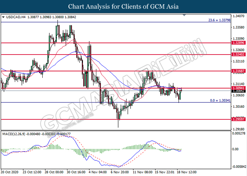This screenshot has height=176, width=247.
Task: Click the OHLC values 1.30877 1.30983 1.30800 1.30842
Action: point(52,17)
